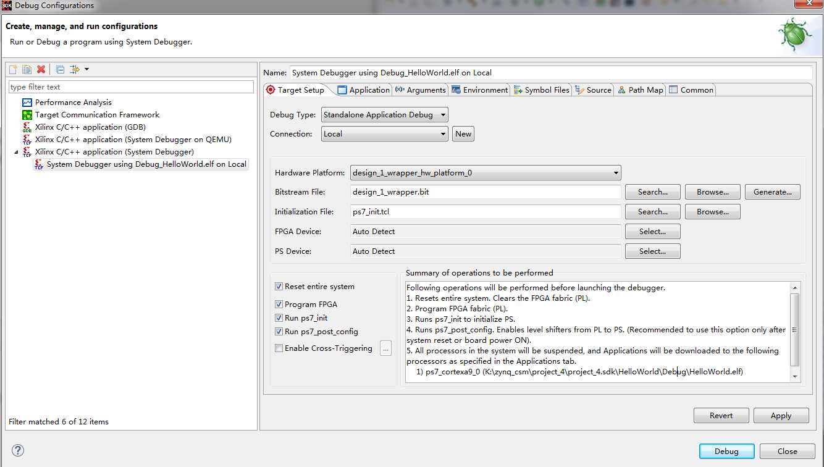Click the Duplicate launch configuration icon
The height and width of the screenshot is (467, 824).
(x=27, y=69)
